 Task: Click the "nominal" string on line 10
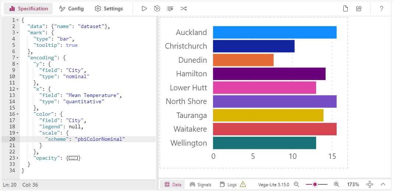click(76, 77)
